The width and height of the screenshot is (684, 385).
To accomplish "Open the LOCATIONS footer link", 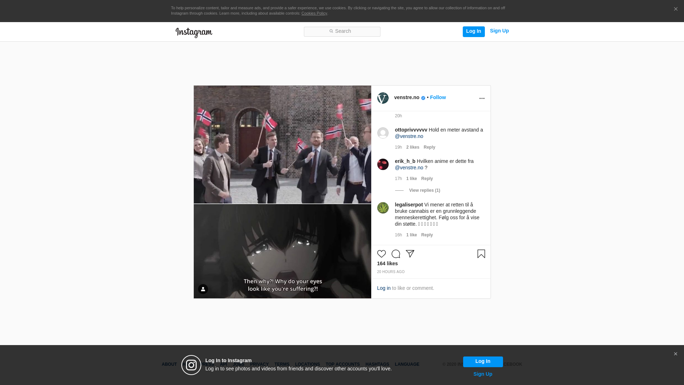I will [307, 364].
